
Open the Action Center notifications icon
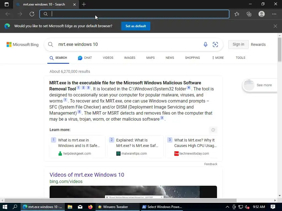(x=273, y=207)
